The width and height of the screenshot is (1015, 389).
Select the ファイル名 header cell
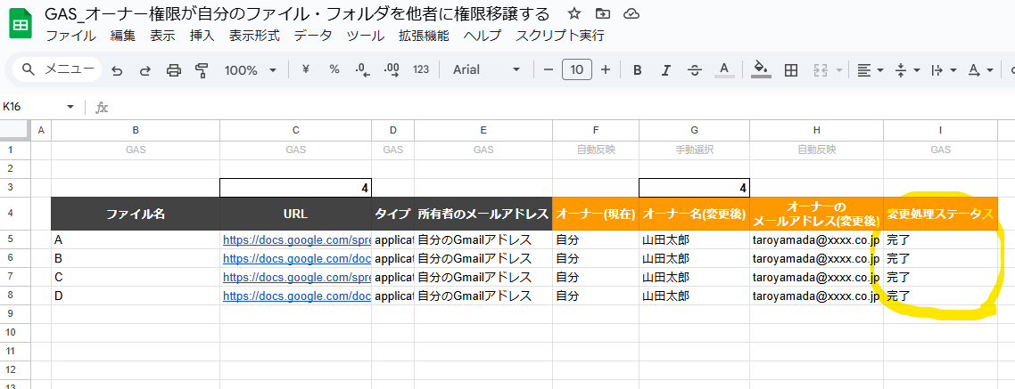tap(136, 214)
